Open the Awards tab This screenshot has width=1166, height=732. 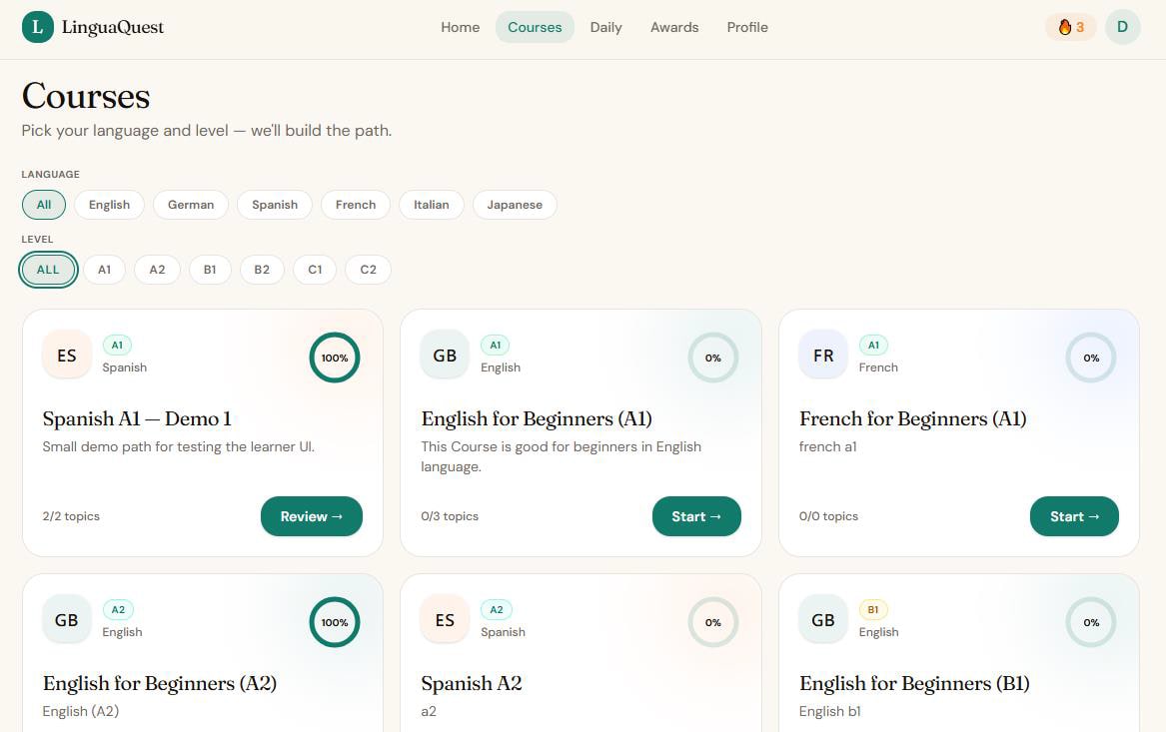[x=674, y=28]
